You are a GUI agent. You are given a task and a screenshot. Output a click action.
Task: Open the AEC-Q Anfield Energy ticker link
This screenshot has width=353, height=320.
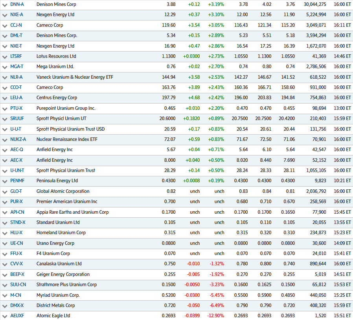17,150
